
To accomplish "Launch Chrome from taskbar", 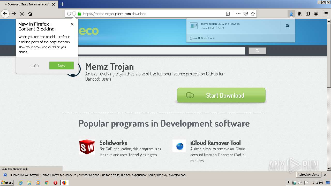I will click(47, 183).
